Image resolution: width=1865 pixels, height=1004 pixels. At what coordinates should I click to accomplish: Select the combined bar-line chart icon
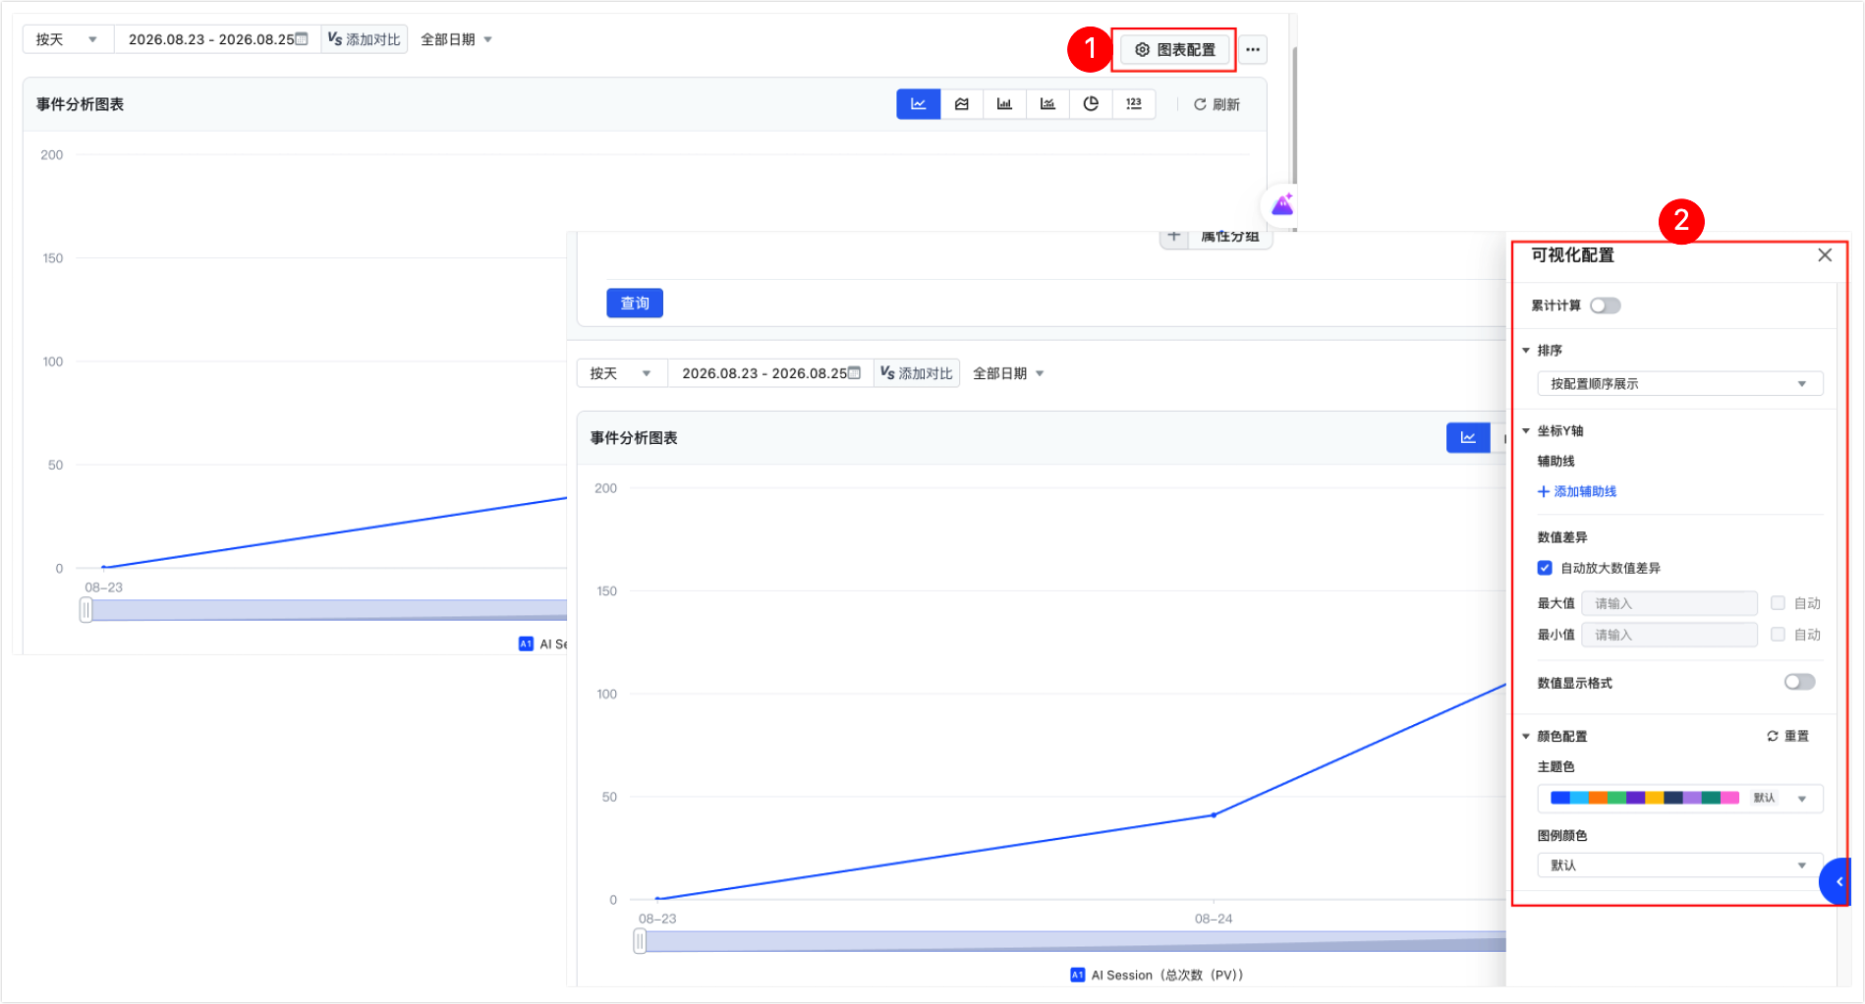(x=1047, y=104)
